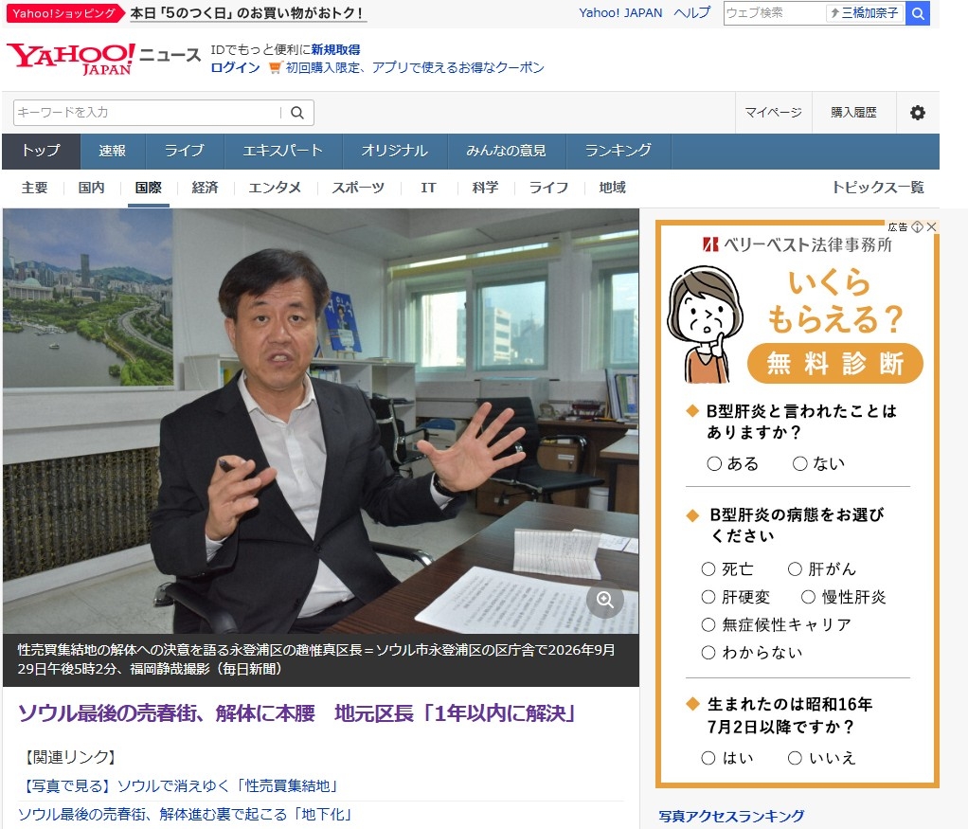
Task: Close the ad with the X icon
Action: 932,226
